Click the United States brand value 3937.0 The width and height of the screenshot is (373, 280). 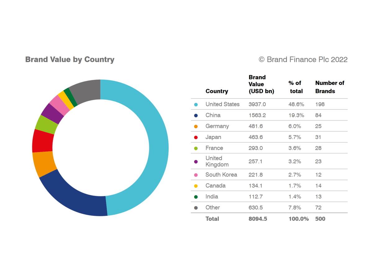257,104
